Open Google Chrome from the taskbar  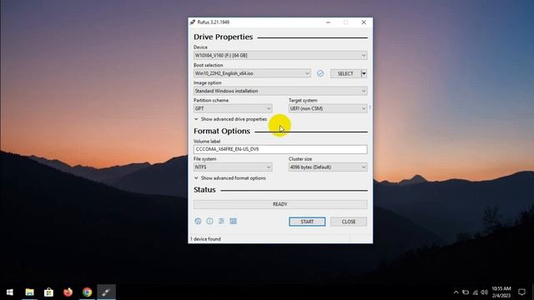(x=87, y=292)
